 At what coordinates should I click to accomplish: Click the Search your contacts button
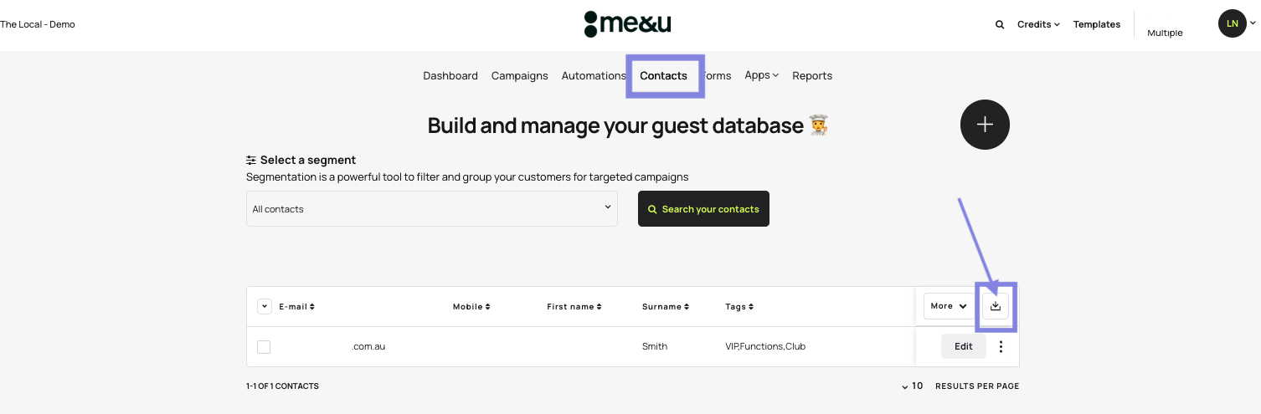tap(703, 209)
